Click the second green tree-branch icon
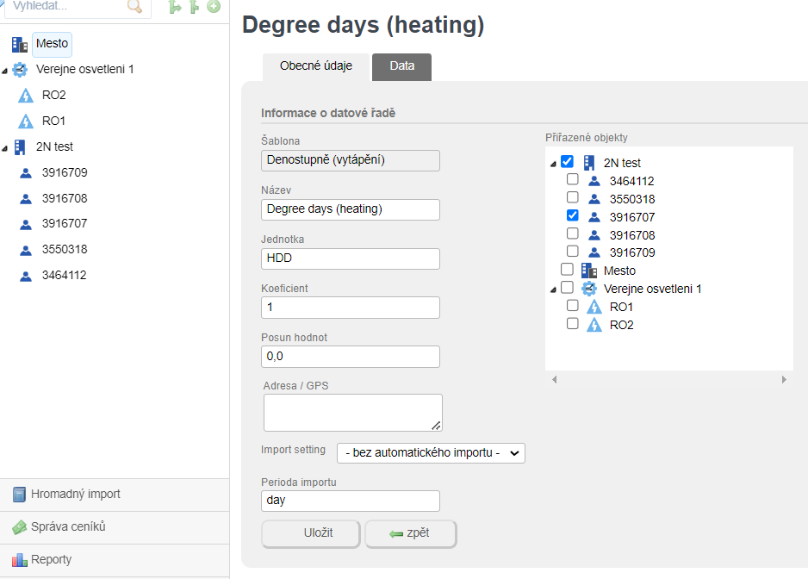 [195, 7]
